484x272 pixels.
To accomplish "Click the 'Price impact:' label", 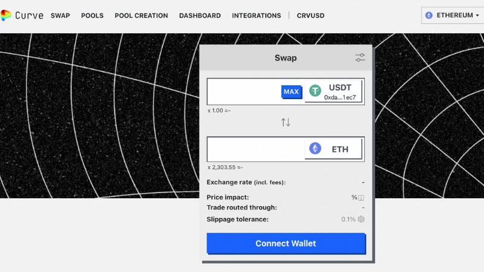I will [x=228, y=197].
